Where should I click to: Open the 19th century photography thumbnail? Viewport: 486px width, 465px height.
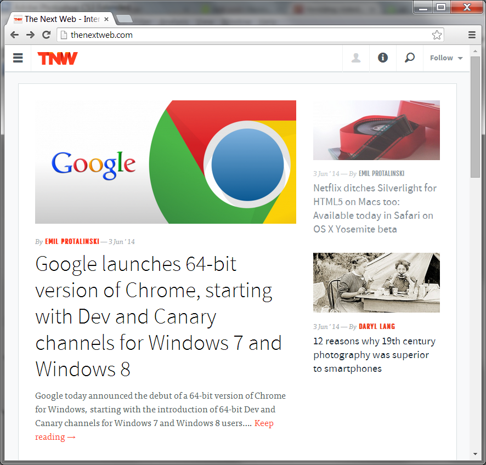pyautogui.click(x=376, y=282)
